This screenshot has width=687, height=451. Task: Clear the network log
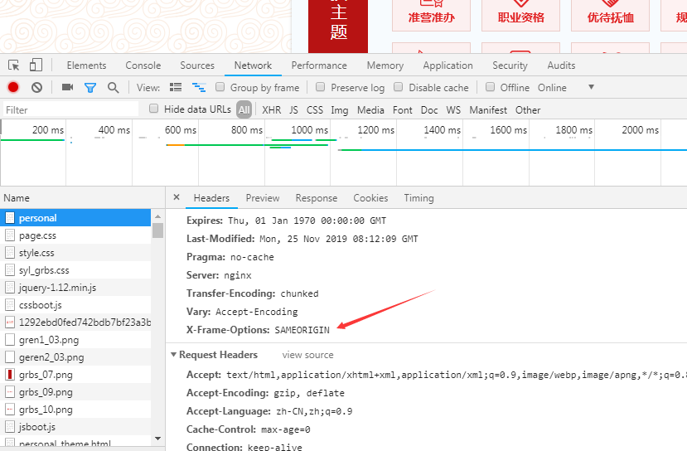36,87
